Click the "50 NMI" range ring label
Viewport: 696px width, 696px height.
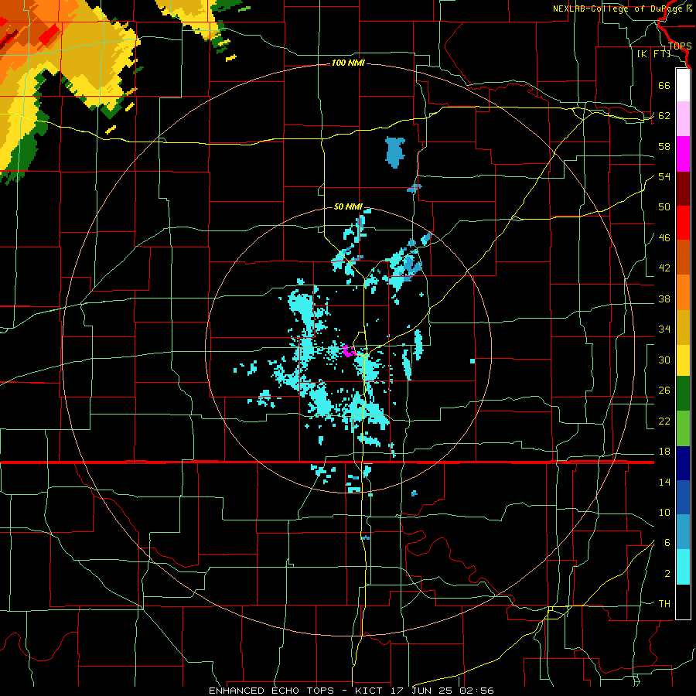pos(348,206)
